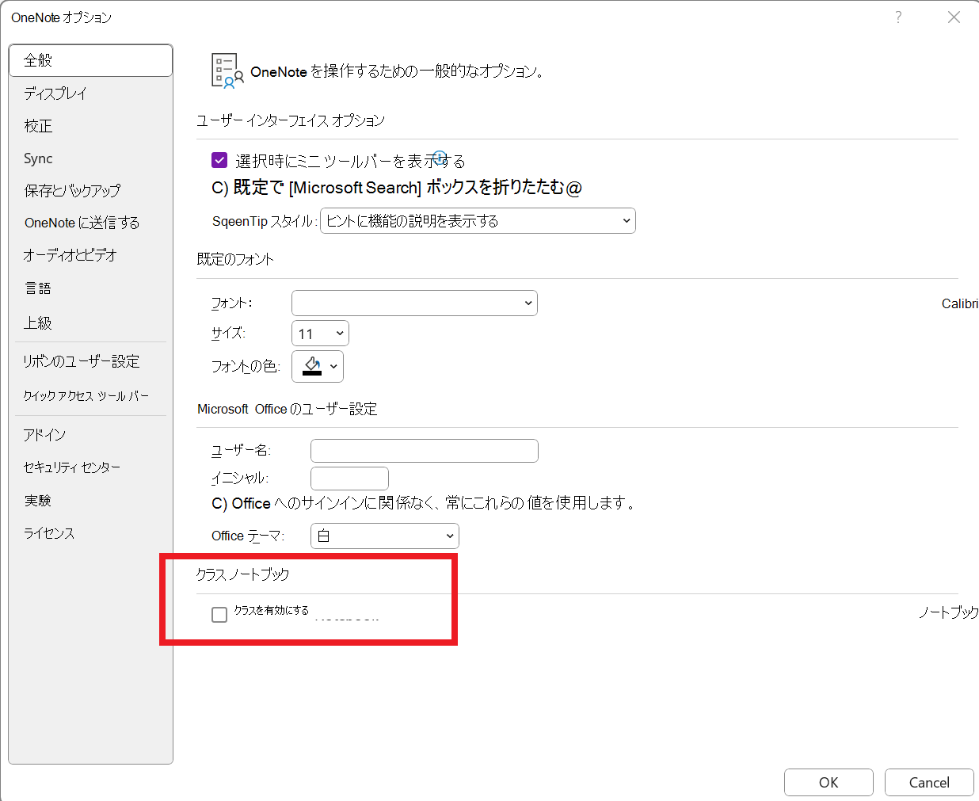Click the ユーザー名 input field
The width and height of the screenshot is (979, 801).
pos(425,451)
